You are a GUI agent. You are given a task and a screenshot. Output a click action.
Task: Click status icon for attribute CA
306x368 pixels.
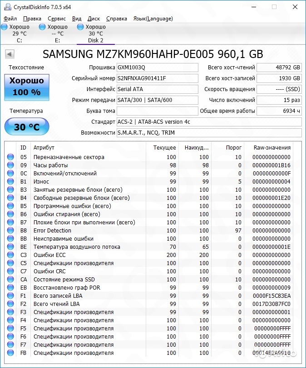[x=10, y=279]
